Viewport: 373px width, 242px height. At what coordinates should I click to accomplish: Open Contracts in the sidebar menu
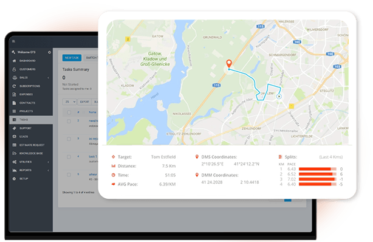point(31,103)
